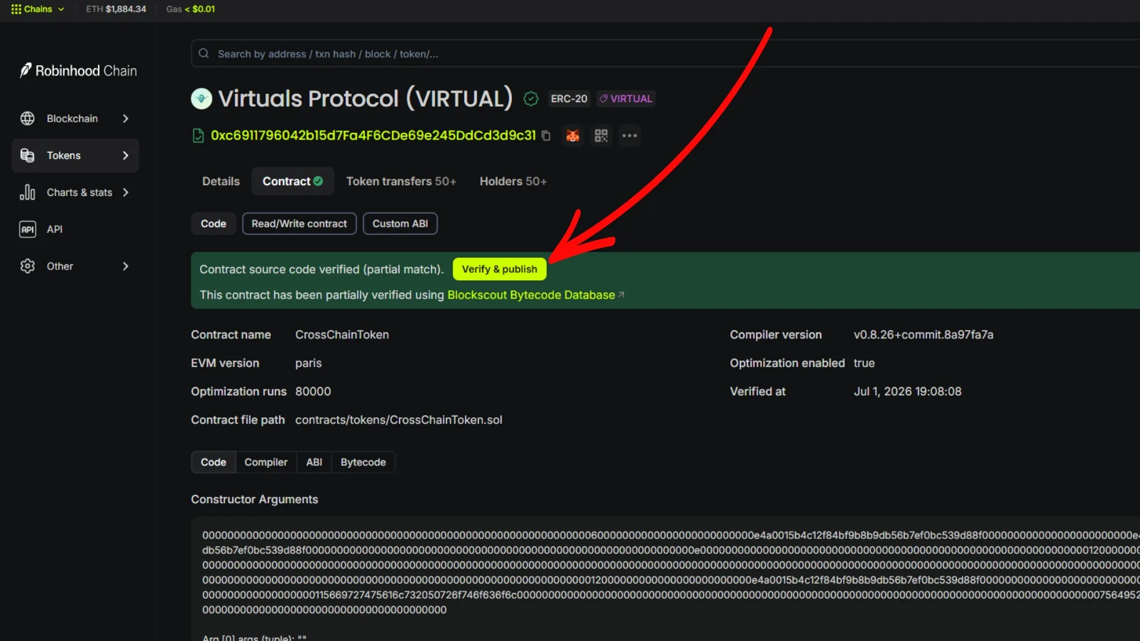1140x641 pixels.
Task: Add token to MetaMask fox icon
Action: coord(573,136)
